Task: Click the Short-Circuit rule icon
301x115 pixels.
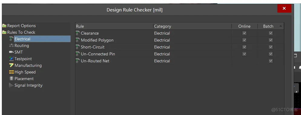Action: click(x=78, y=47)
